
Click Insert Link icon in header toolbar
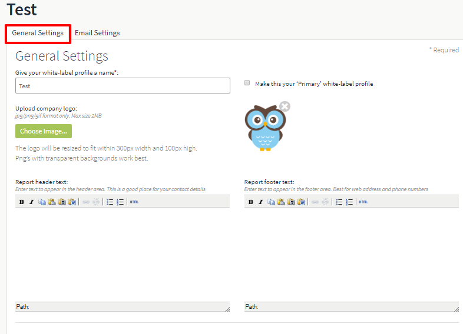[x=86, y=202]
